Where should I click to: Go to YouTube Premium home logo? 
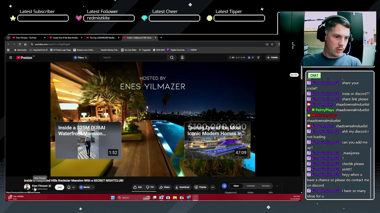coord(24,57)
